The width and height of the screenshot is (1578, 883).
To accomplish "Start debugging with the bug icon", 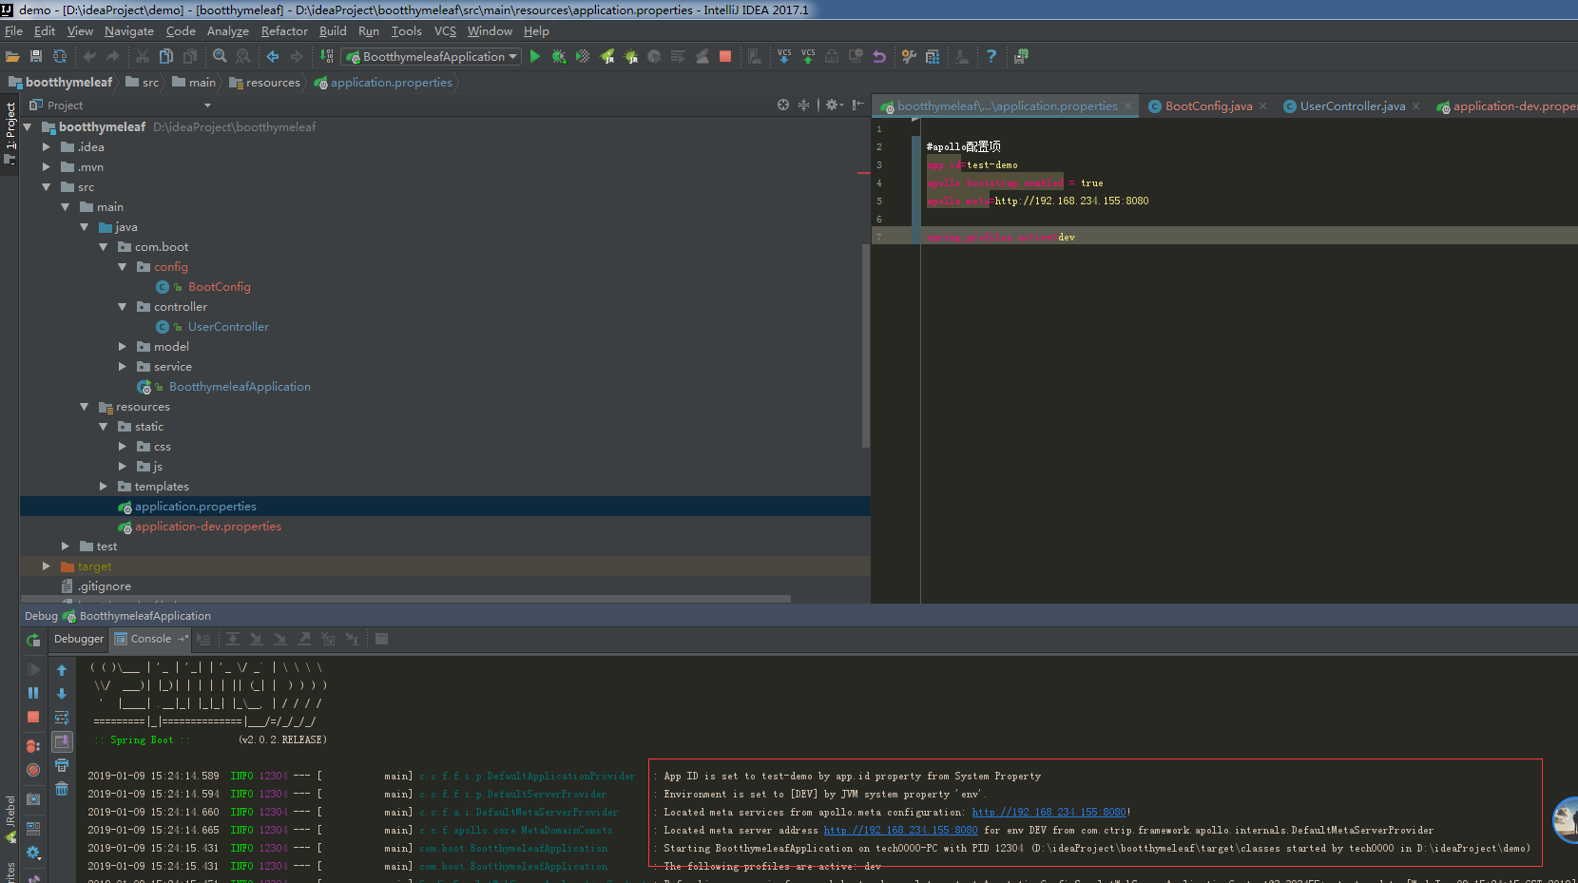I will 557,56.
